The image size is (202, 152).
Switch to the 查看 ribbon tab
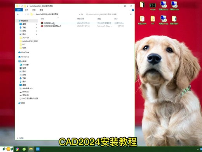coord(41,10)
